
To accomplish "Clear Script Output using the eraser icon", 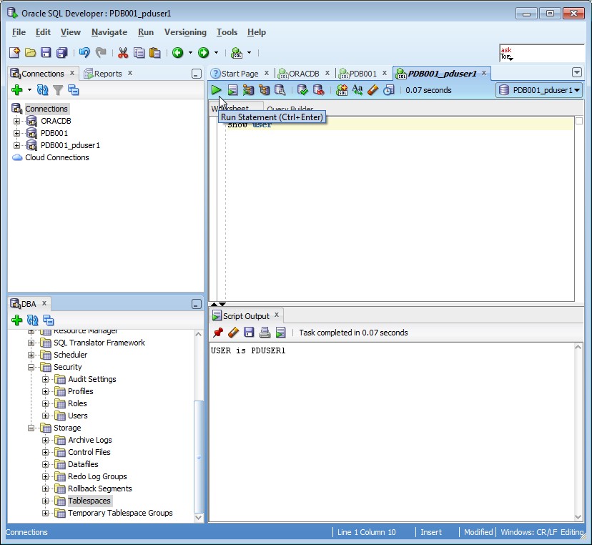I will point(233,333).
